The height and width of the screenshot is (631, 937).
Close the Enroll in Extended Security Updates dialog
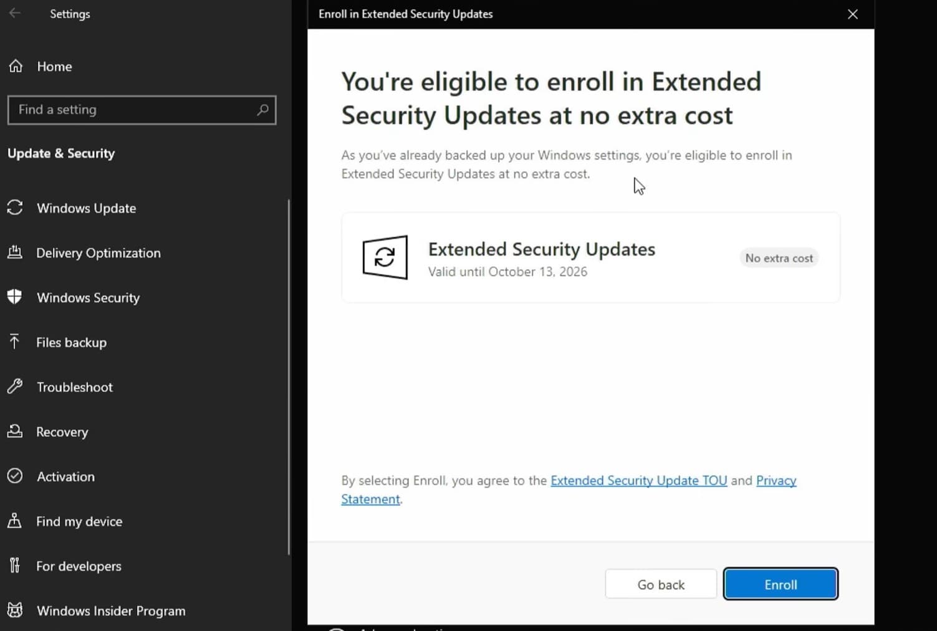852,14
